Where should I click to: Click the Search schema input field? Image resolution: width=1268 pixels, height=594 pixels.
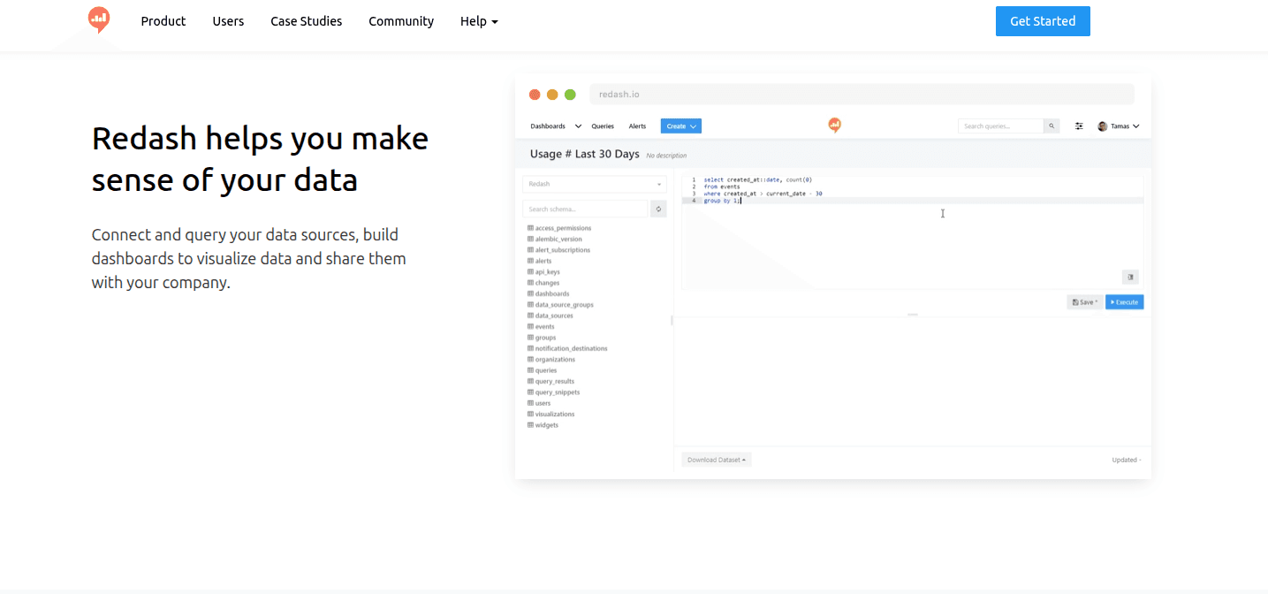585,209
